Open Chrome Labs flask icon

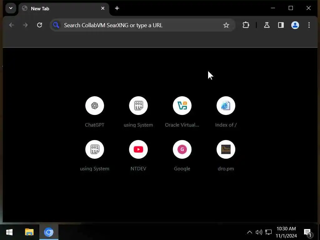click(x=267, y=25)
